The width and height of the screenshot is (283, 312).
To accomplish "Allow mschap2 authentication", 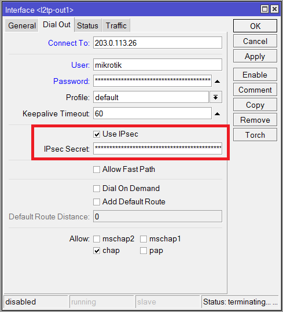I will click(x=97, y=238).
